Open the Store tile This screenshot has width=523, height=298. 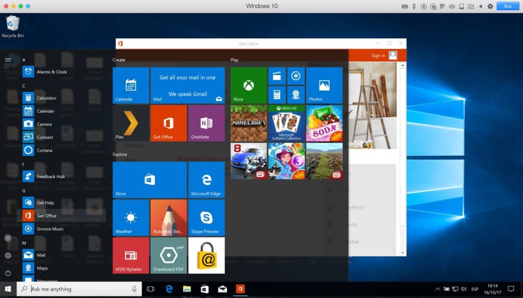pyautogui.click(x=150, y=180)
